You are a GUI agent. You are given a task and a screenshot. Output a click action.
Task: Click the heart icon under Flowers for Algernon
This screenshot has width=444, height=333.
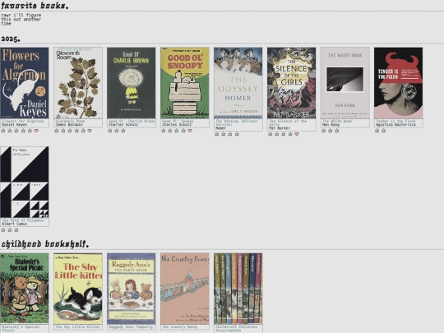36,131
